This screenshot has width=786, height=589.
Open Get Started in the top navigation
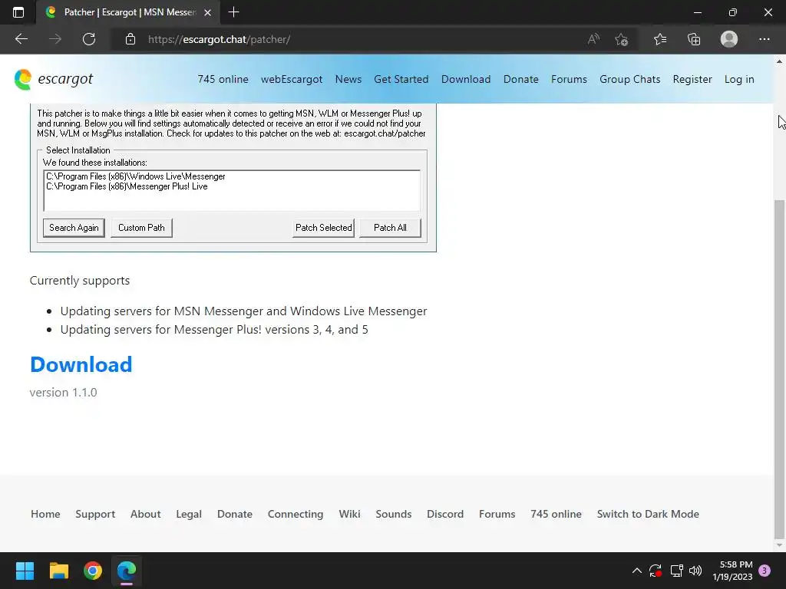[401, 79]
